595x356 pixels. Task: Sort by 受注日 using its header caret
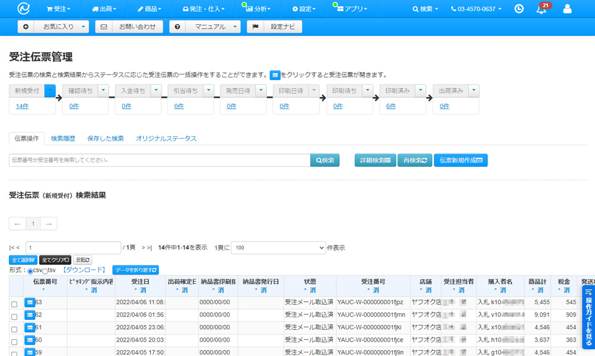[136, 291]
